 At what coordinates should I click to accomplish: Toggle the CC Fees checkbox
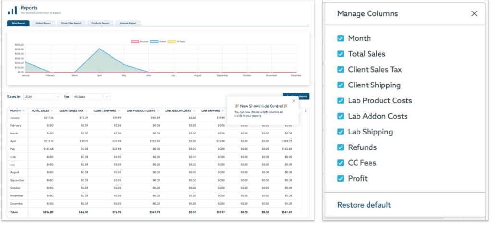click(341, 163)
